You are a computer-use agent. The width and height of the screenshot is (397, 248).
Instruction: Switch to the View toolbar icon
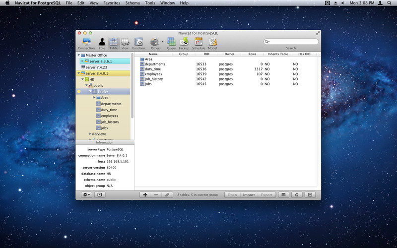click(125, 44)
